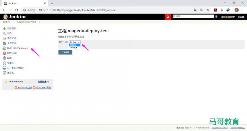Click the RSS icon for Atom feed 全部
247x131 pixels.
tap(16, 88)
